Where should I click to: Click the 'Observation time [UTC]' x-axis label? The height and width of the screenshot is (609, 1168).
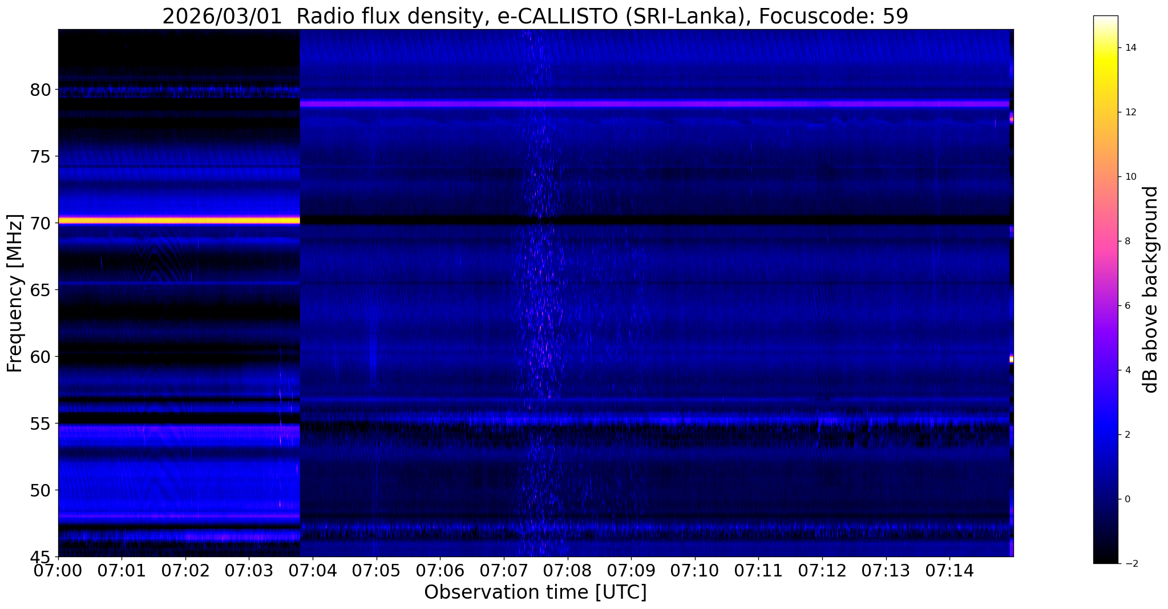[x=535, y=592]
